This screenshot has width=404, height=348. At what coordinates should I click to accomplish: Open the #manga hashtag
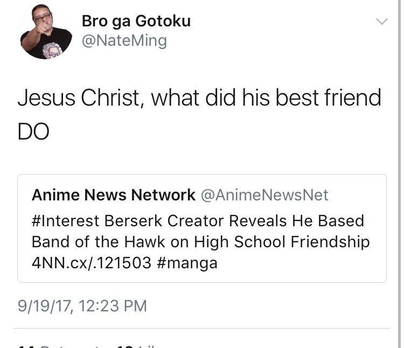click(x=188, y=263)
